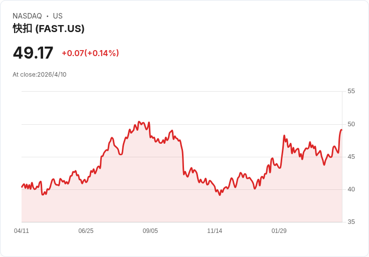Viewport: 369px width, 257px height.
Task: Click the start point of the price line
Action: click(22, 187)
